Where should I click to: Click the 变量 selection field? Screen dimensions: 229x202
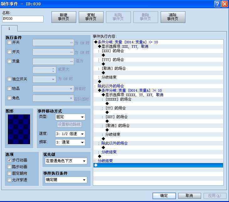[x=53, y=62]
